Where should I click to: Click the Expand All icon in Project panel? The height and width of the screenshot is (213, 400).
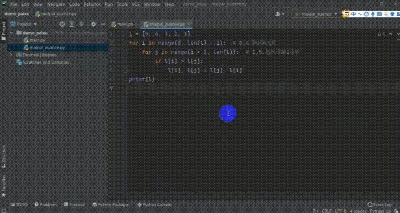[x=72, y=24]
